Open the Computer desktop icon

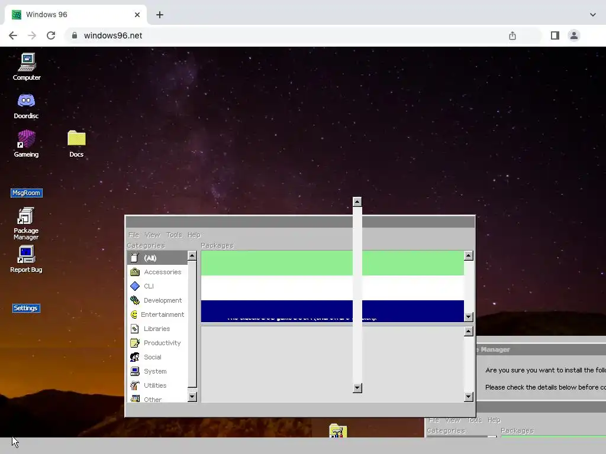click(x=27, y=66)
